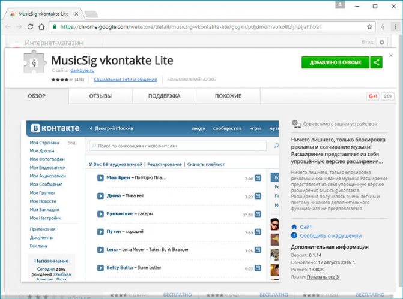403x299 pixels.
Task: Play the Маш Врен track
Action: point(100,178)
